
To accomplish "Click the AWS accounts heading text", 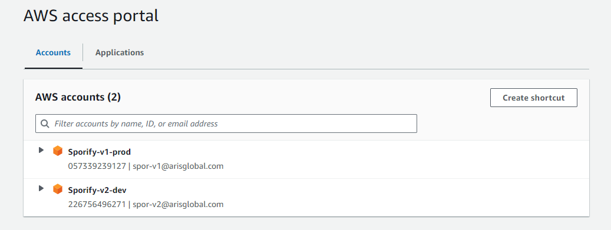I will 70,97.
